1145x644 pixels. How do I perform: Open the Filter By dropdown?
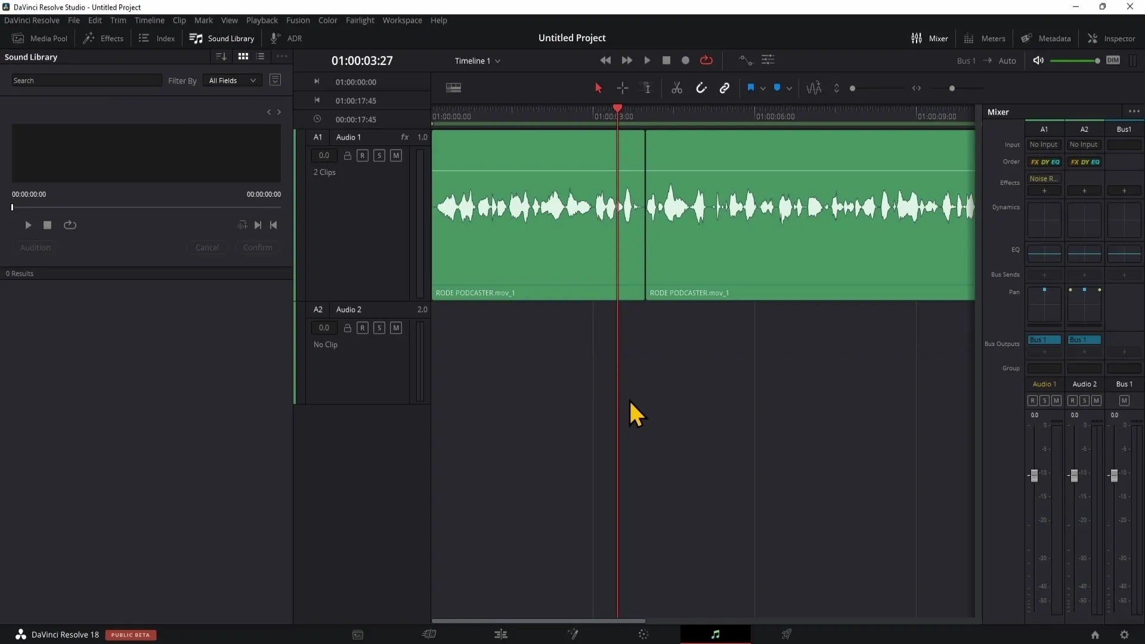[231, 79]
